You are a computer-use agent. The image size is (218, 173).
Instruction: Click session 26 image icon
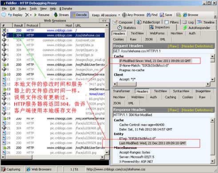point(4,153)
